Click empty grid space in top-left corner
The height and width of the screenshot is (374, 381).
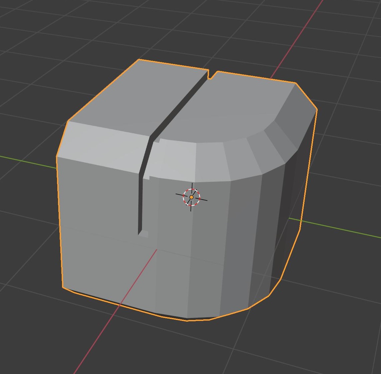click(x=24, y=24)
